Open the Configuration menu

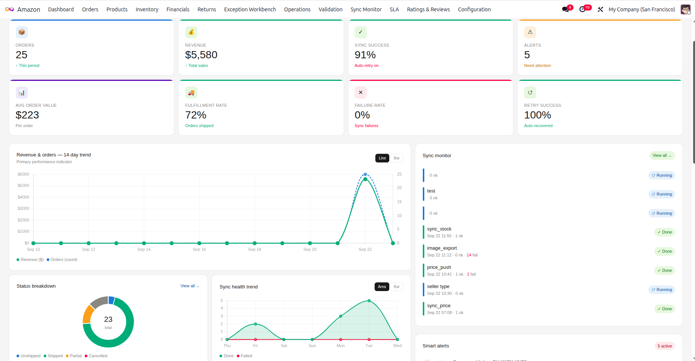474,9
